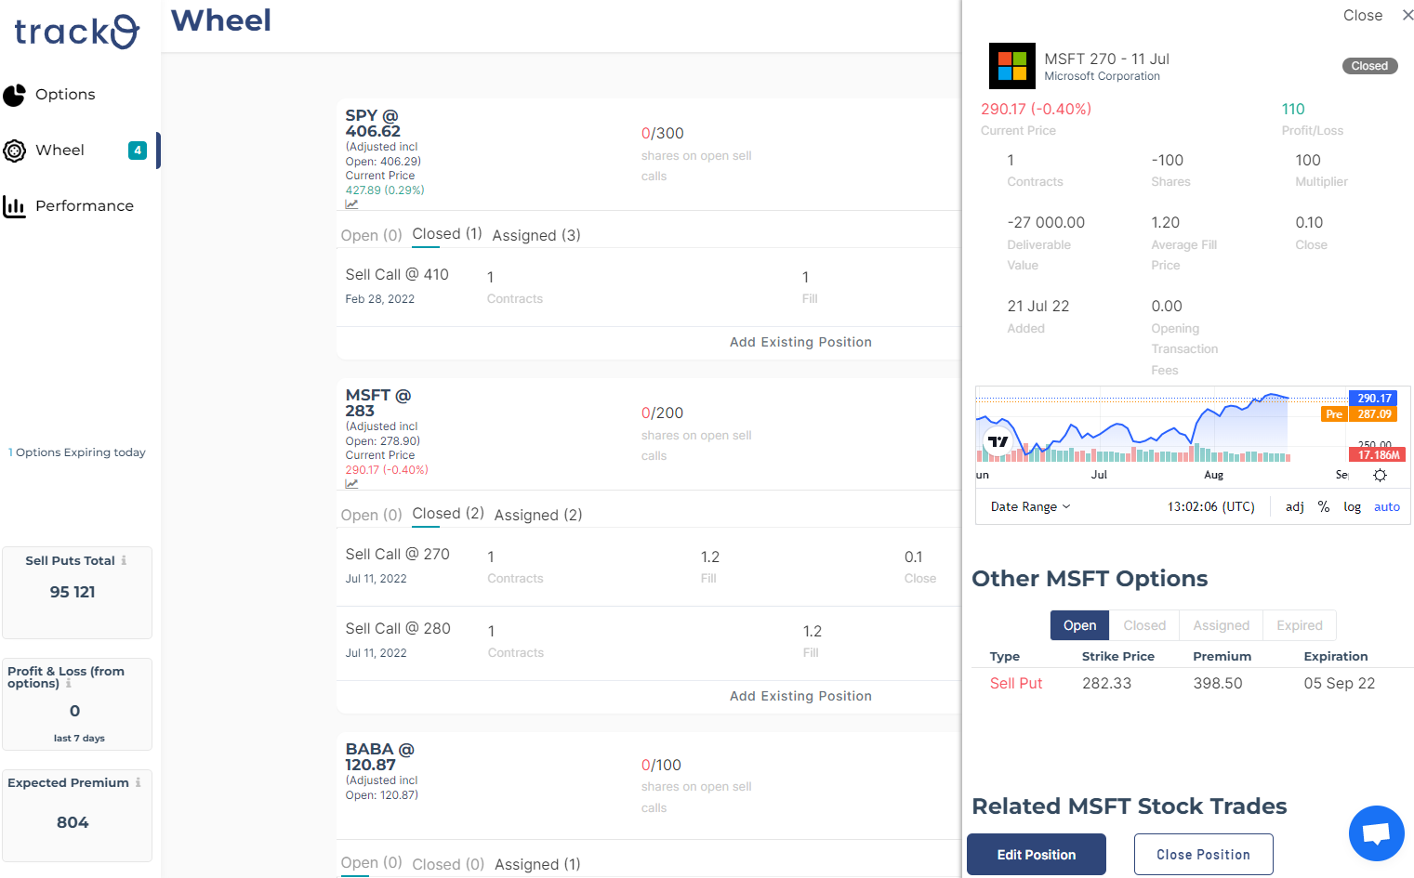Viewport: 1414px width, 878px height.
Task: Select Closed tab in Other MSFT Options
Action: 1144,625
